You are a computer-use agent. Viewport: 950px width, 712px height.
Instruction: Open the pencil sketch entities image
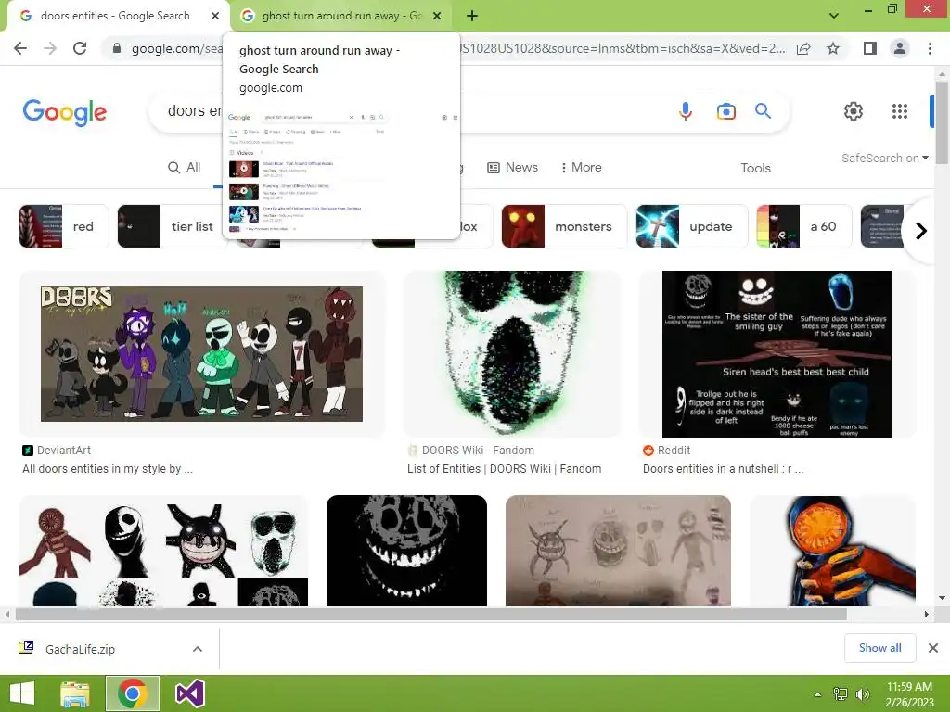point(618,551)
